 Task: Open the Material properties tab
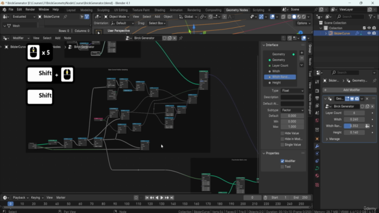[x=317, y=176]
